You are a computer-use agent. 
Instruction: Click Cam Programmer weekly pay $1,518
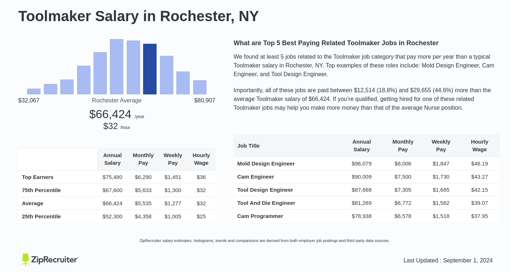[441, 216]
